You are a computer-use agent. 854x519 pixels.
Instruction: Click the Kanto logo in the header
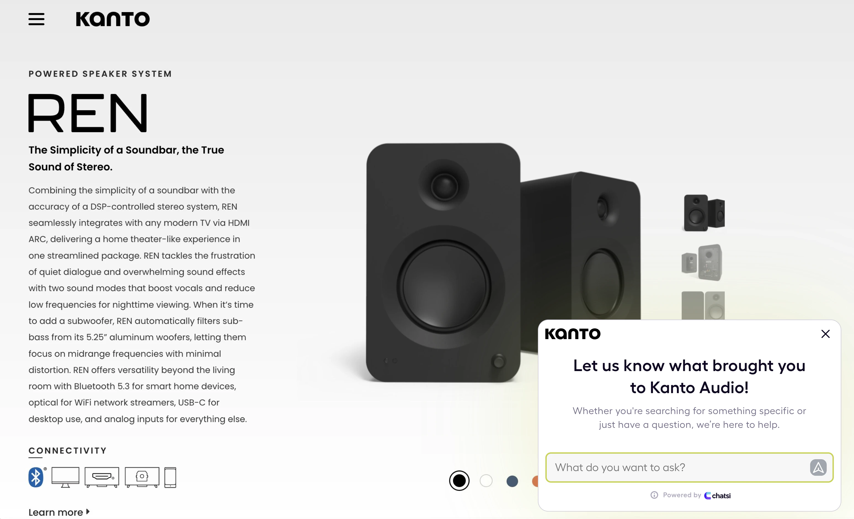point(113,19)
